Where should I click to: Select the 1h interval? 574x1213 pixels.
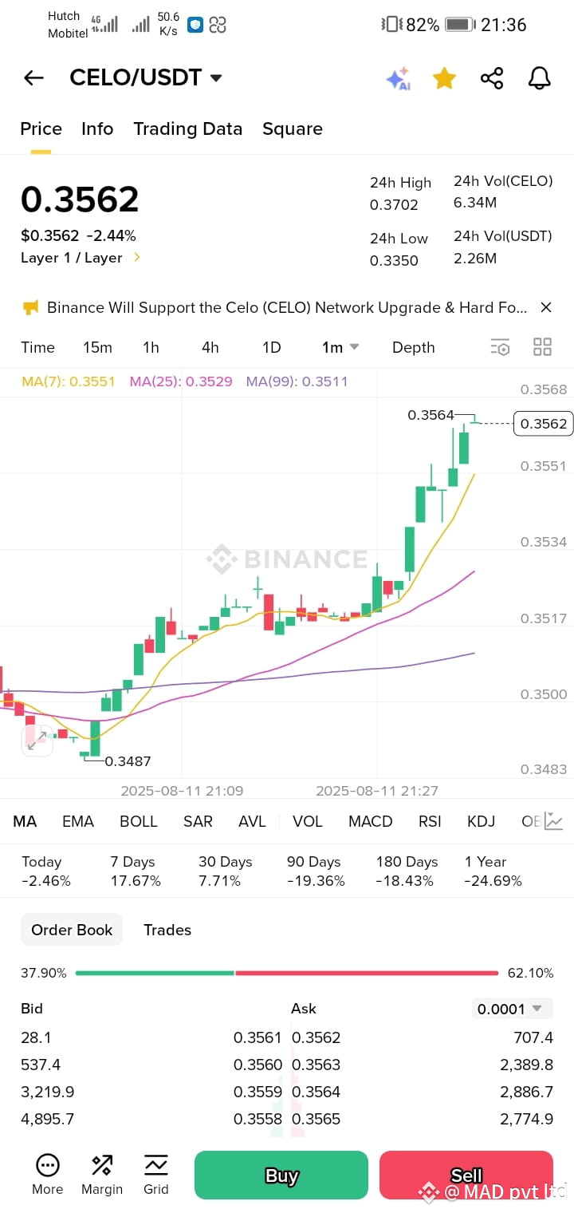tap(151, 347)
